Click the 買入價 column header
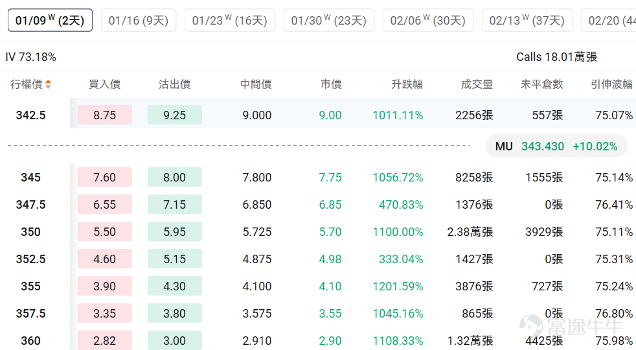Image resolution: width=636 pixels, height=350 pixels. tap(104, 84)
